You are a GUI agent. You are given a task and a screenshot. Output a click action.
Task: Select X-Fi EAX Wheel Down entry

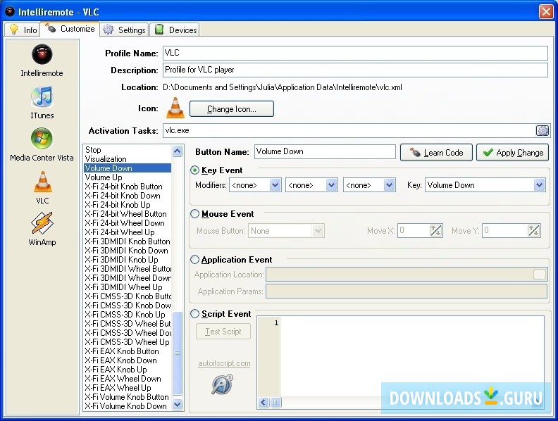click(x=128, y=379)
